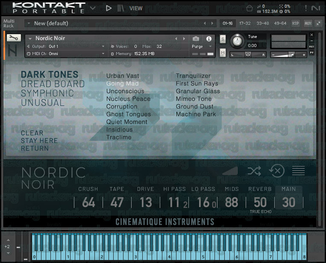Open instrument edit mode wrench icon
The width and height of the screenshot is (326, 263).
14,38
